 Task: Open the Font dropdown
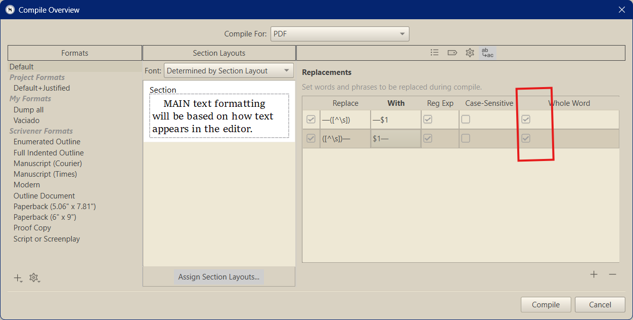click(229, 70)
